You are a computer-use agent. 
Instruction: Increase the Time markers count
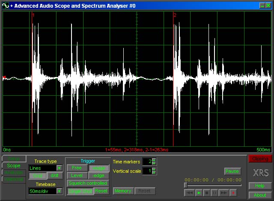coord(154,160)
